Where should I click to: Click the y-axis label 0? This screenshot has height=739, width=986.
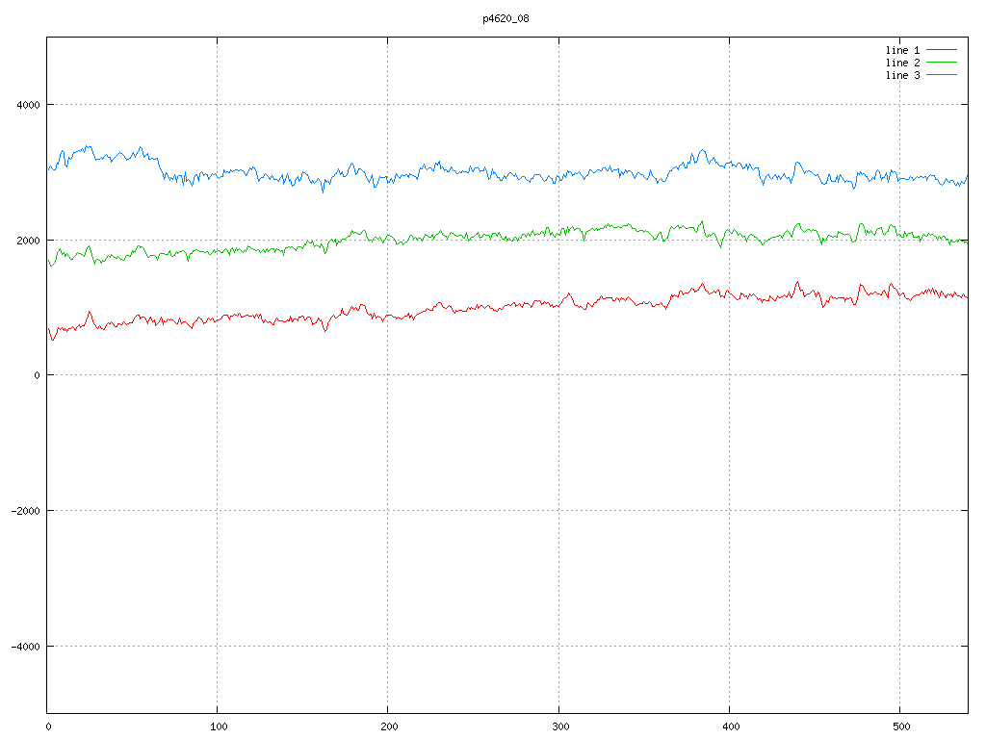[38, 375]
